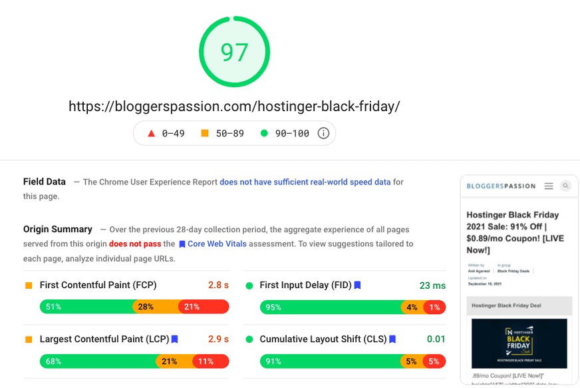Click the red triangle 0–49 legend icon
Viewport: 580px width, 388px height.
[151, 133]
